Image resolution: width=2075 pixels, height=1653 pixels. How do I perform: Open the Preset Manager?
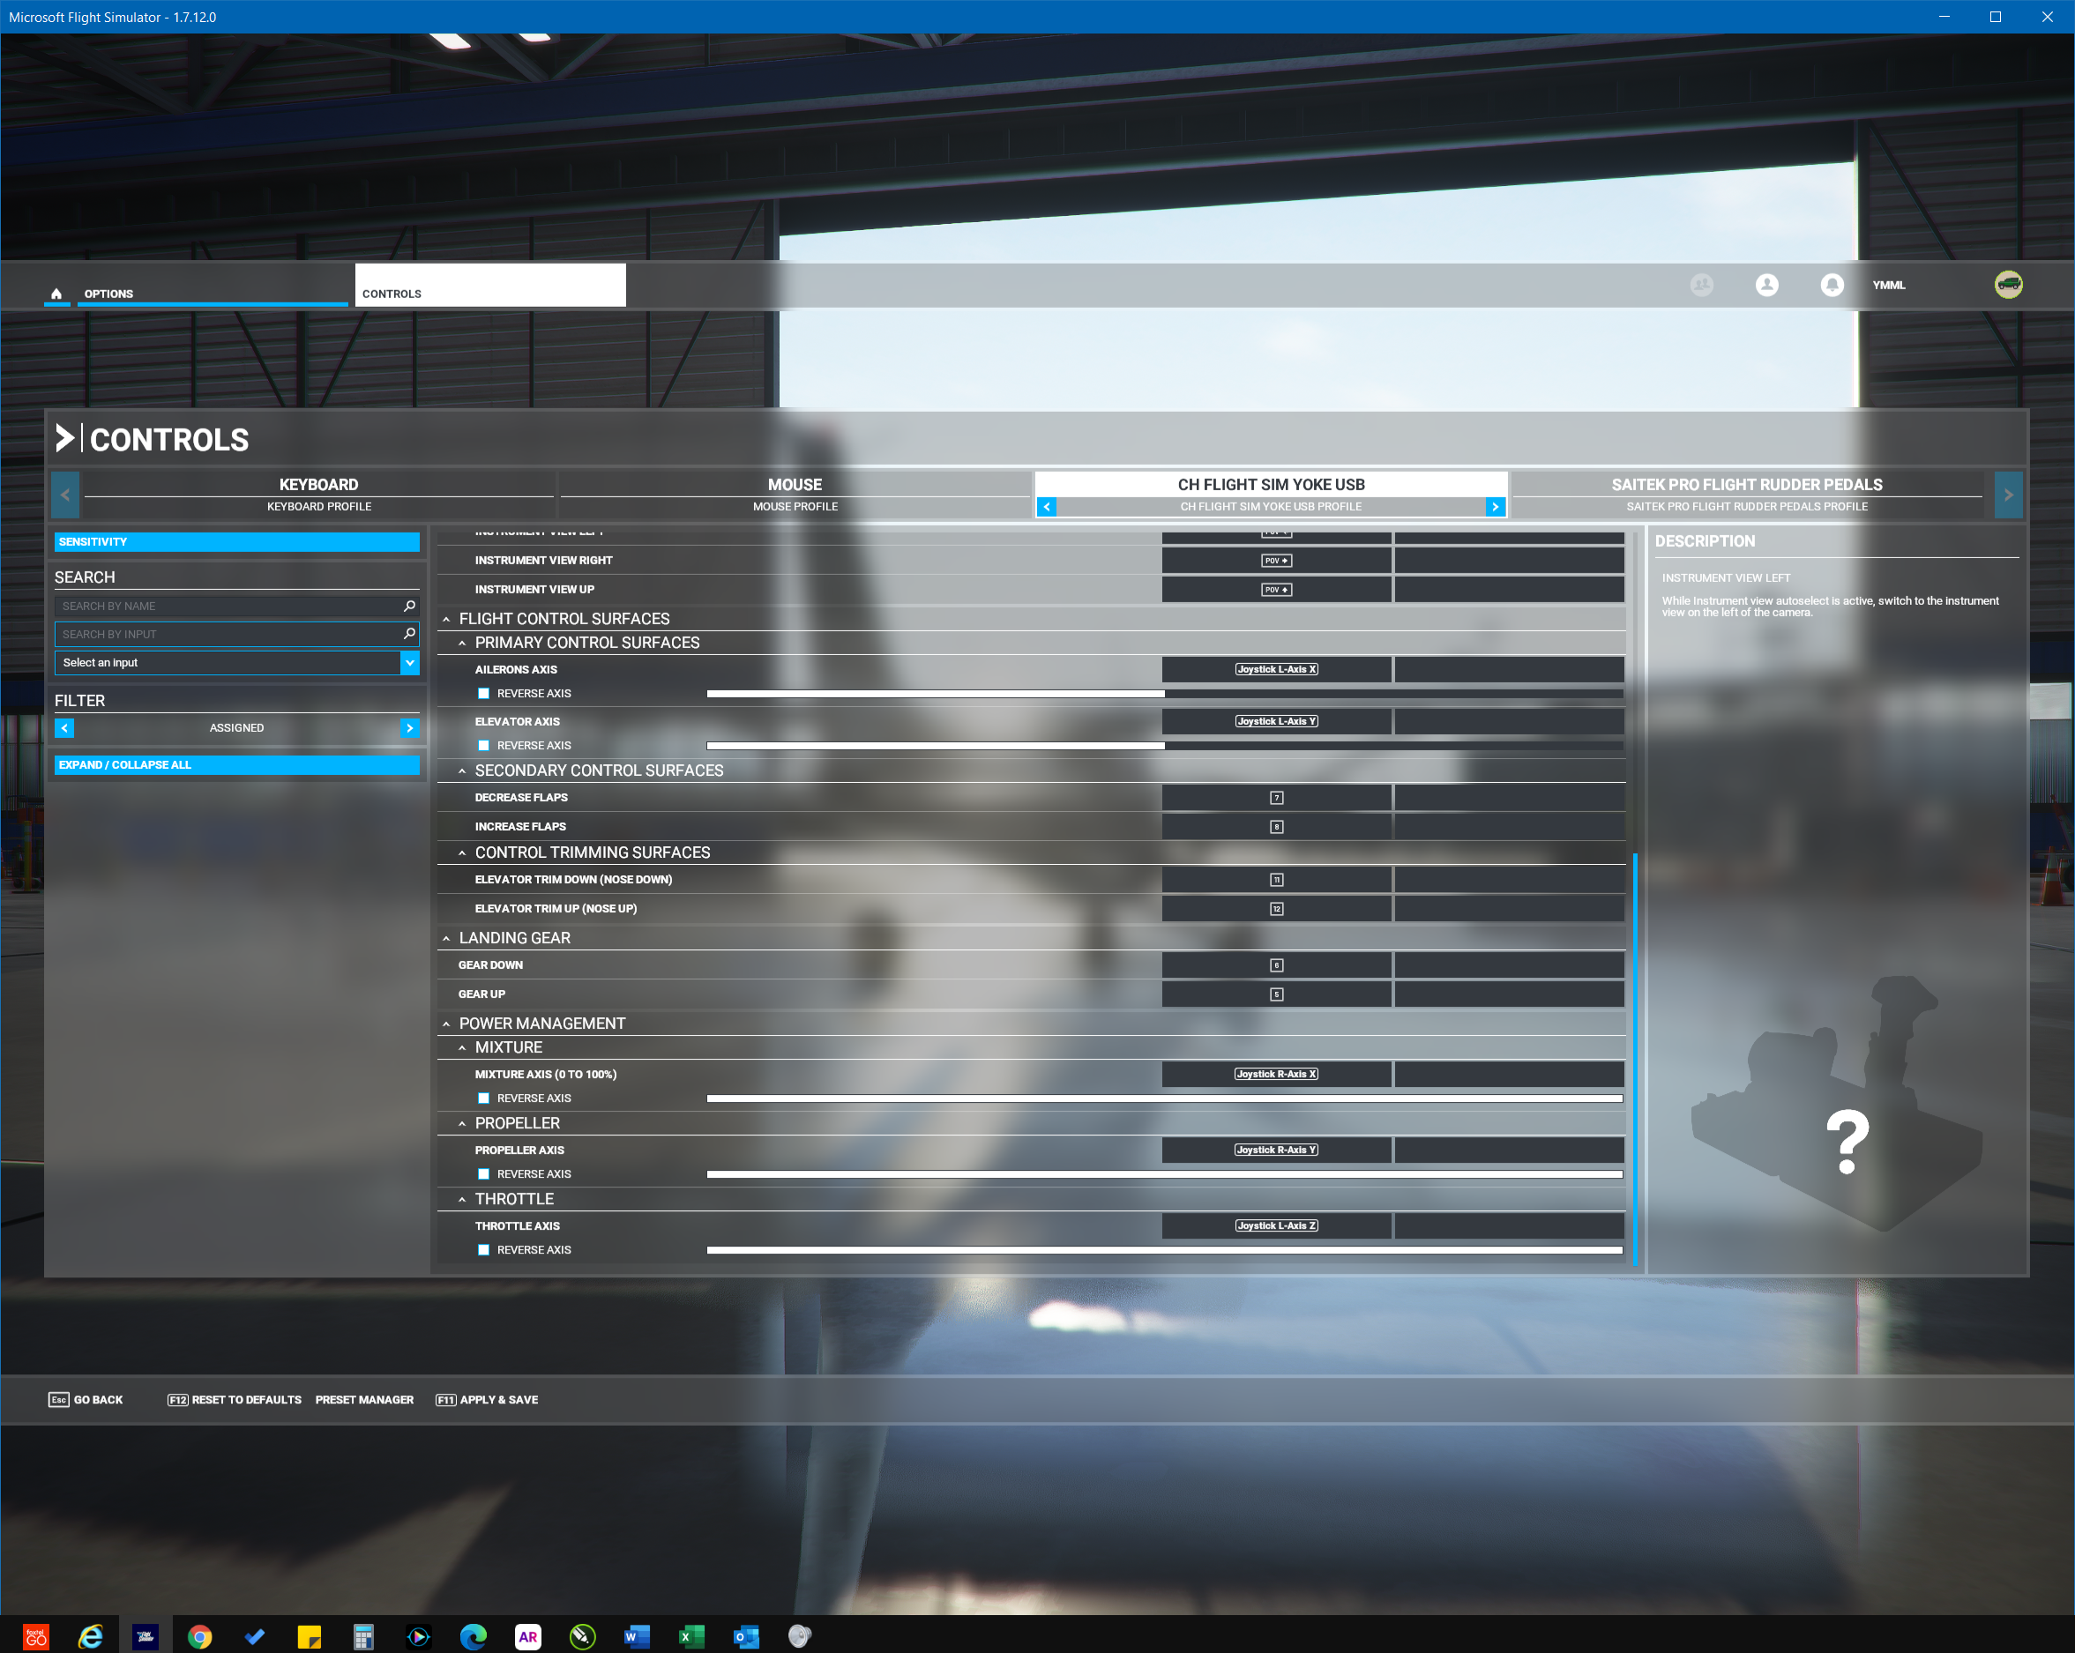[364, 1399]
